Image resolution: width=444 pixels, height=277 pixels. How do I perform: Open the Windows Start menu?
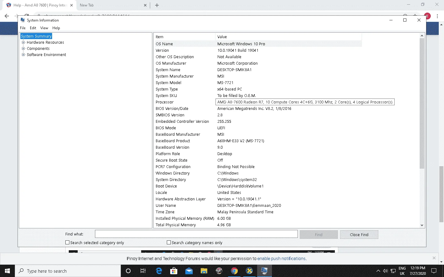[x=7, y=271]
